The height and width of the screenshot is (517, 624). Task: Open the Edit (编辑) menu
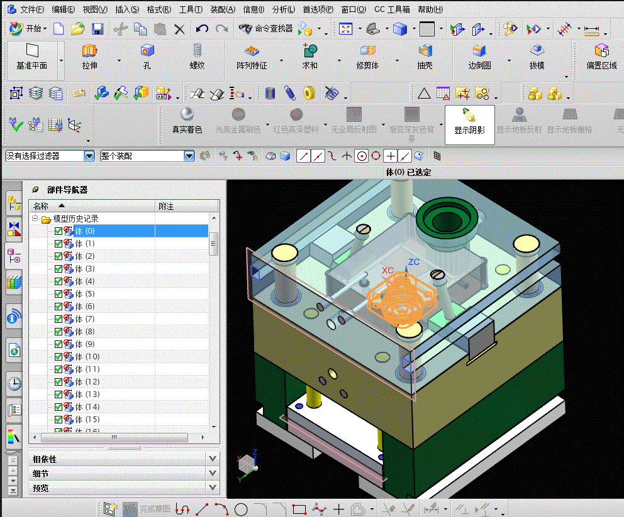pyautogui.click(x=64, y=9)
